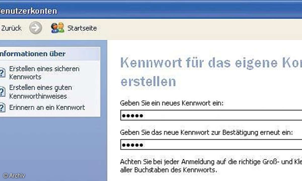Open the Startseite home page

(82, 28)
